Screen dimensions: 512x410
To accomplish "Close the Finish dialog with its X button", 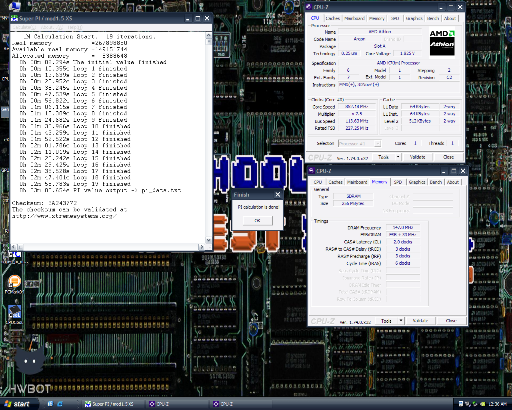I will 278,195.
